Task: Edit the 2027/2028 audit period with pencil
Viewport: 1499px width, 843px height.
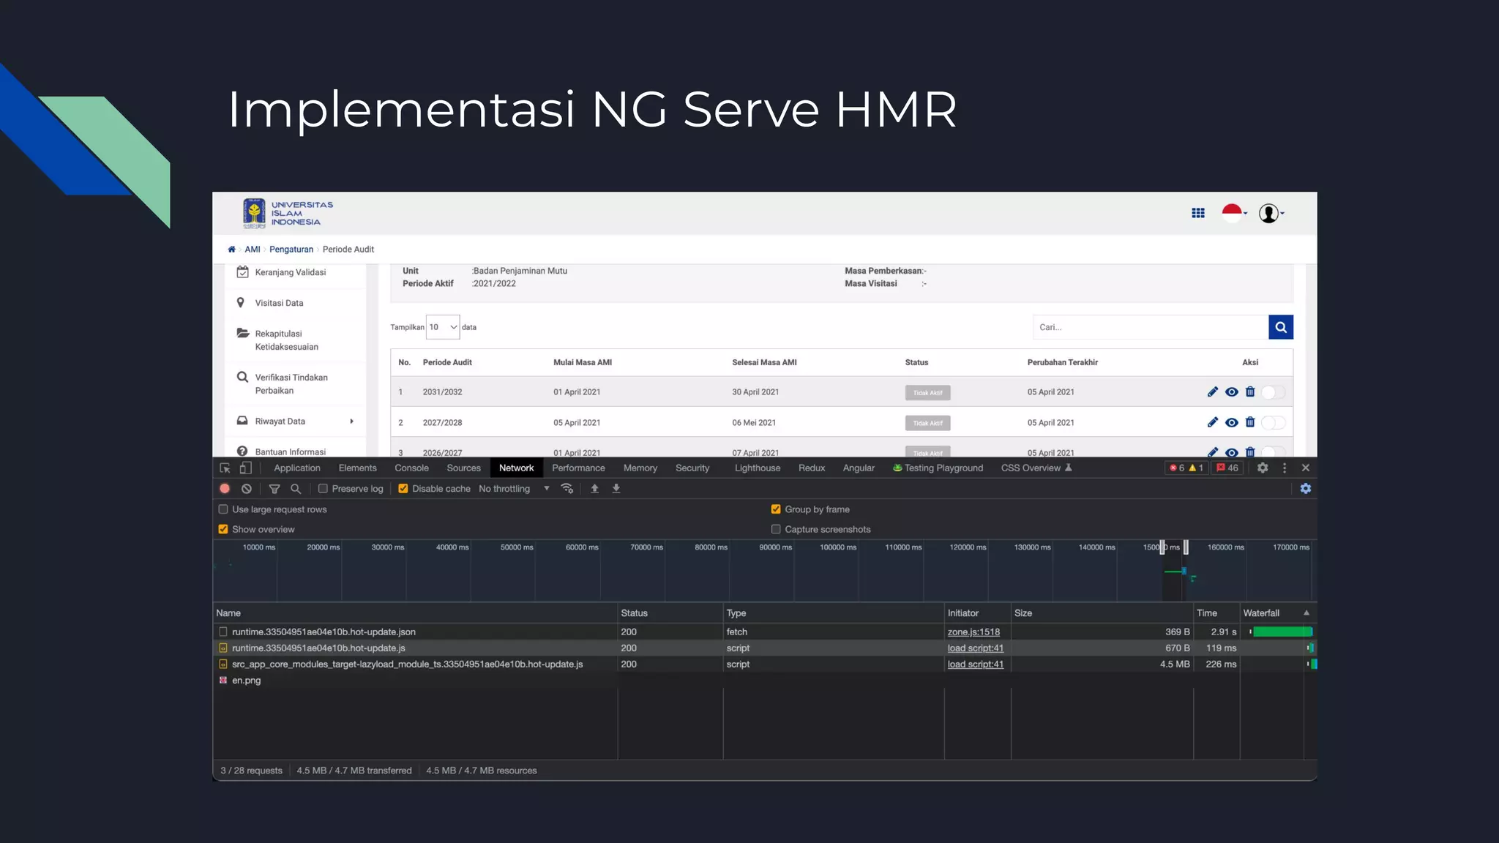Action: 1212,422
